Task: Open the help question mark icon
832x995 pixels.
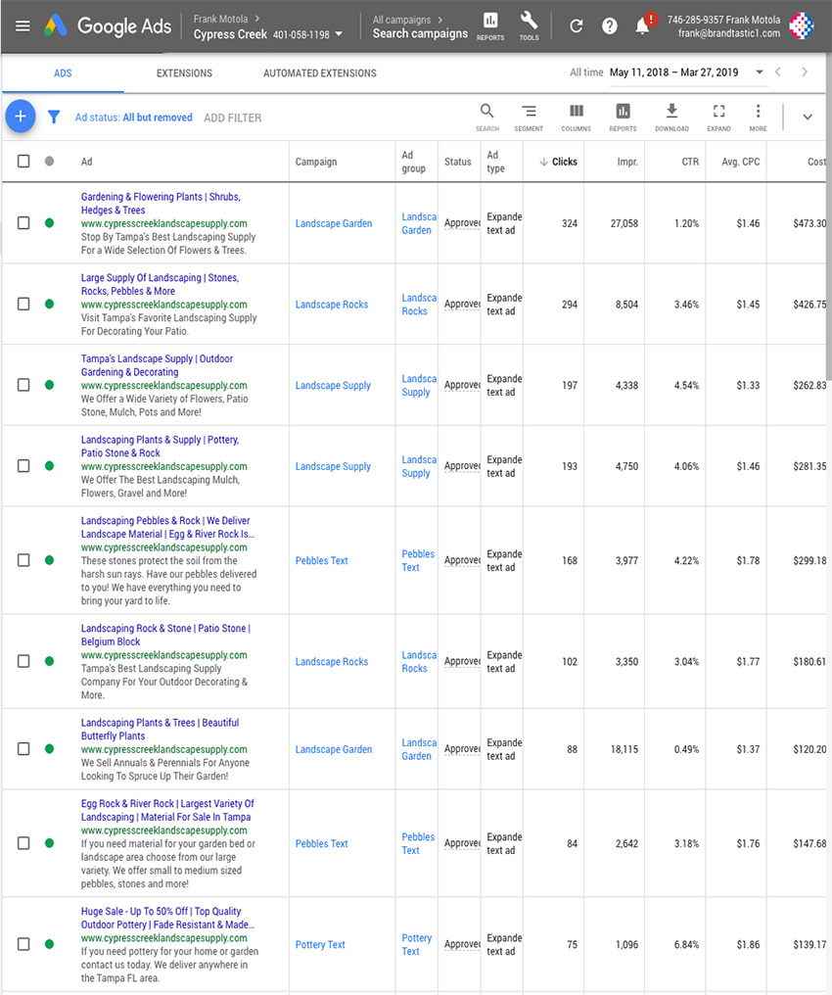Action: point(610,26)
